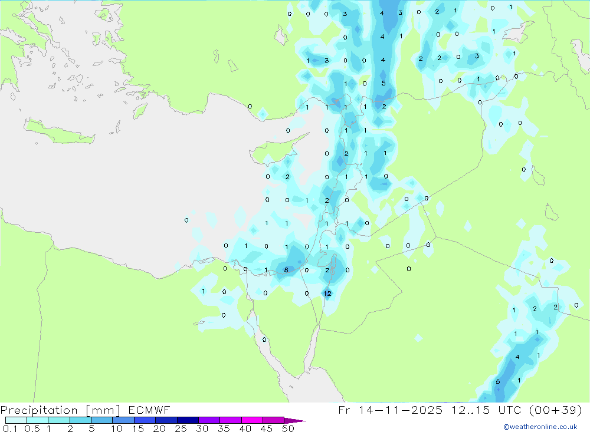Click the 0.5–1 mm legend swatch
The height and width of the screenshot is (432, 590).
pyautogui.click(x=38, y=420)
